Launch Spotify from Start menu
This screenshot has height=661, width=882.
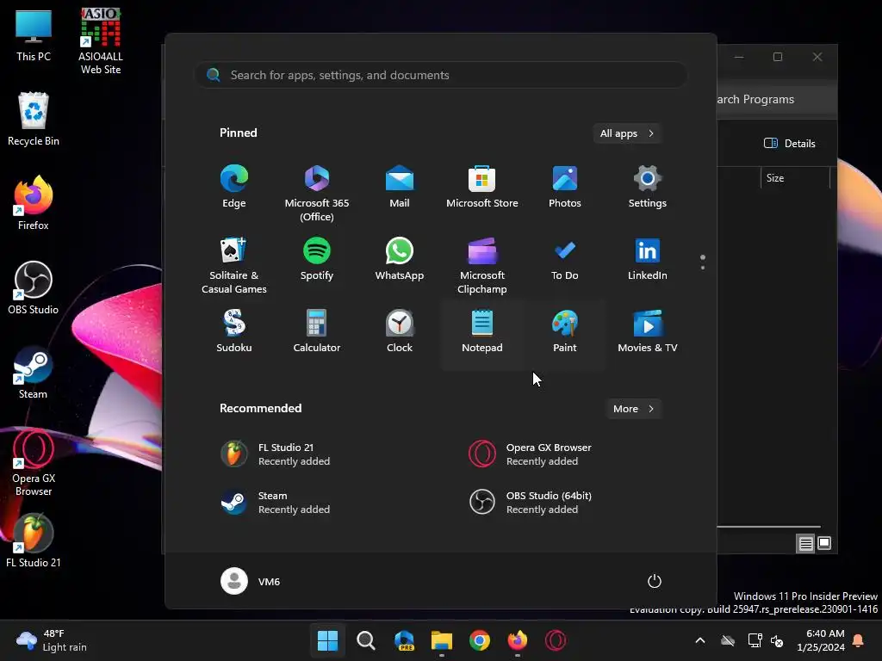317,260
